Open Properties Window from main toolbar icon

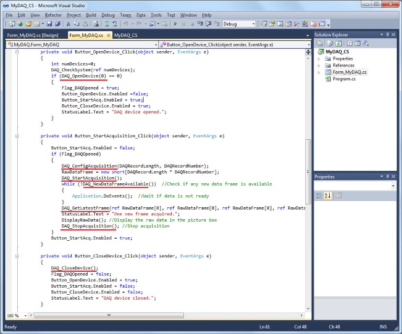point(272,24)
